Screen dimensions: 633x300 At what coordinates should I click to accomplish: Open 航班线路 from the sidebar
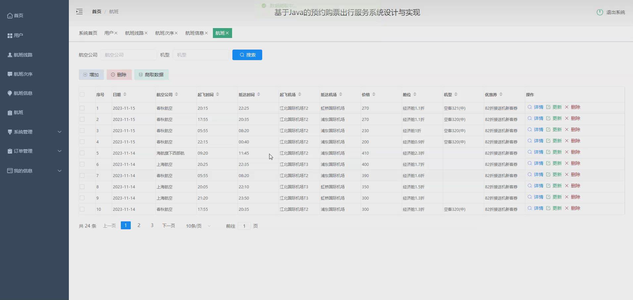tap(23, 55)
